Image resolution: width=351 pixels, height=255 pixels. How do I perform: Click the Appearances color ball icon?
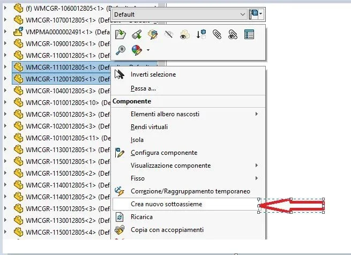click(x=137, y=50)
